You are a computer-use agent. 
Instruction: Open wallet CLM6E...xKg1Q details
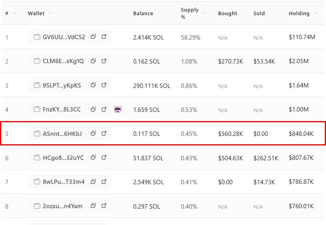coord(63,61)
